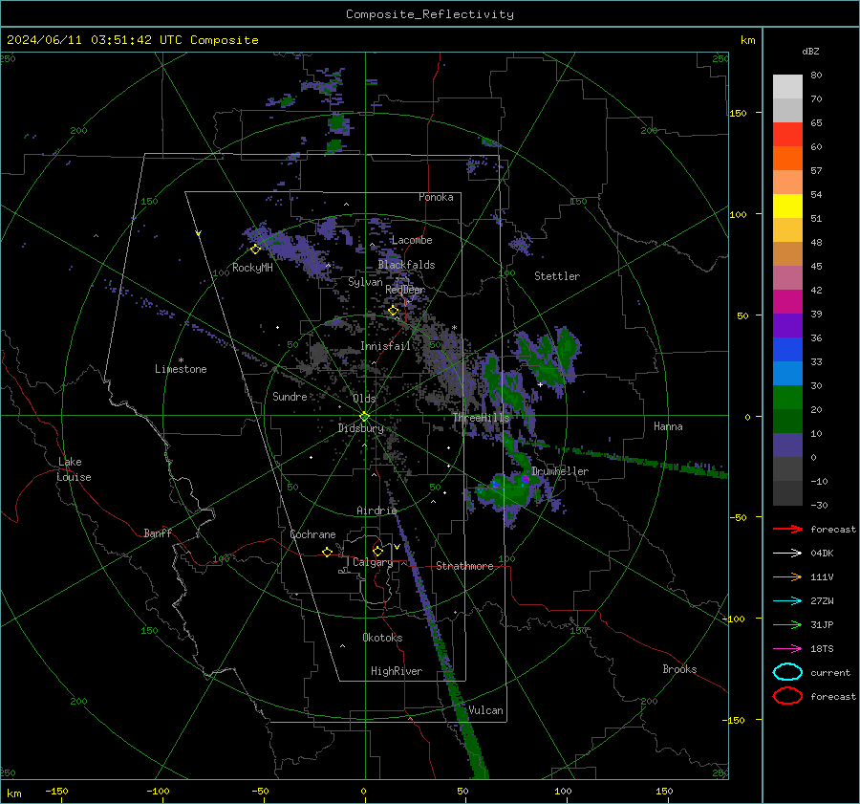Click the magenta 18TS arrow icon

[x=787, y=649]
